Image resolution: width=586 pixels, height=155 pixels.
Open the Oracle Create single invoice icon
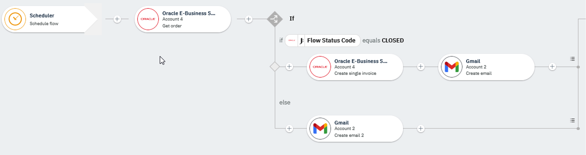(x=320, y=67)
